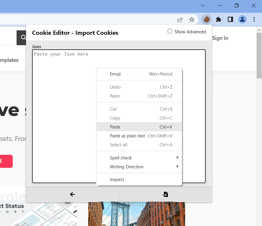
Task: Open the tab search chevron dropdown
Action: (x=203, y=6)
